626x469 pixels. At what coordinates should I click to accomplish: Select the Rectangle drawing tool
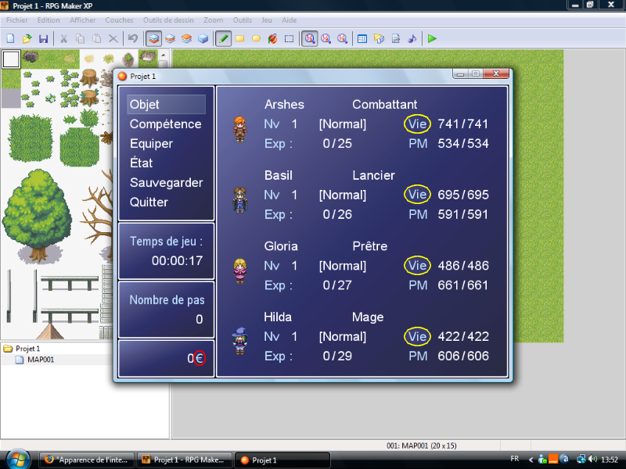pyautogui.click(x=240, y=38)
